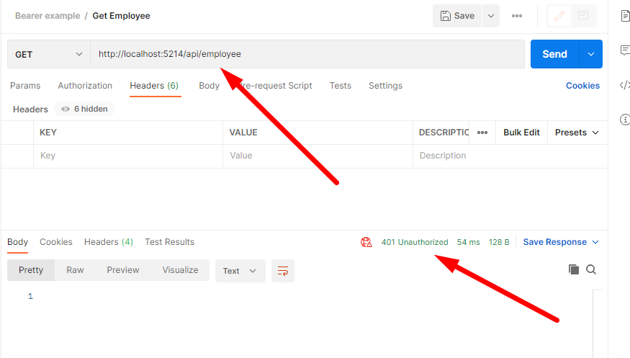The image size is (630, 358).
Task: Show the 6 hidden headers
Action: click(85, 109)
